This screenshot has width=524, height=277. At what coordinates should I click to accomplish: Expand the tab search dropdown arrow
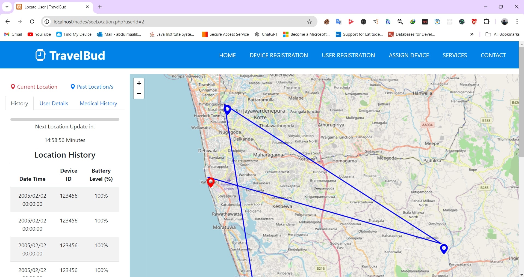pos(7,7)
